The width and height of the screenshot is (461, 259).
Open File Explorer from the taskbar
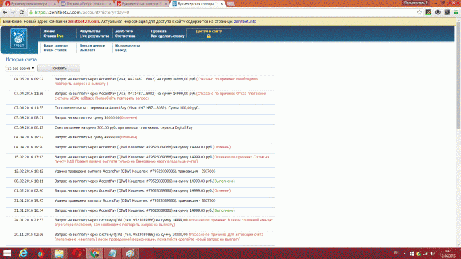point(59,253)
